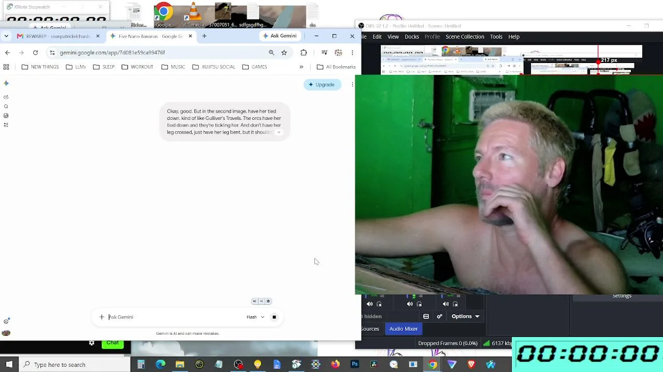
Task: Go back in the Chrome browser
Action: click(7, 52)
